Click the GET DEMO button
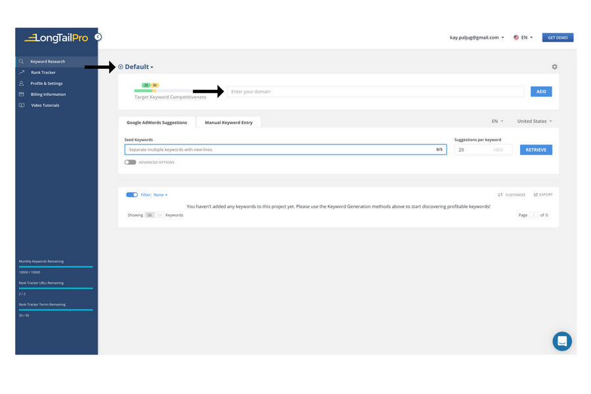This screenshot has height=394, width=591. [x=558, y=37]
